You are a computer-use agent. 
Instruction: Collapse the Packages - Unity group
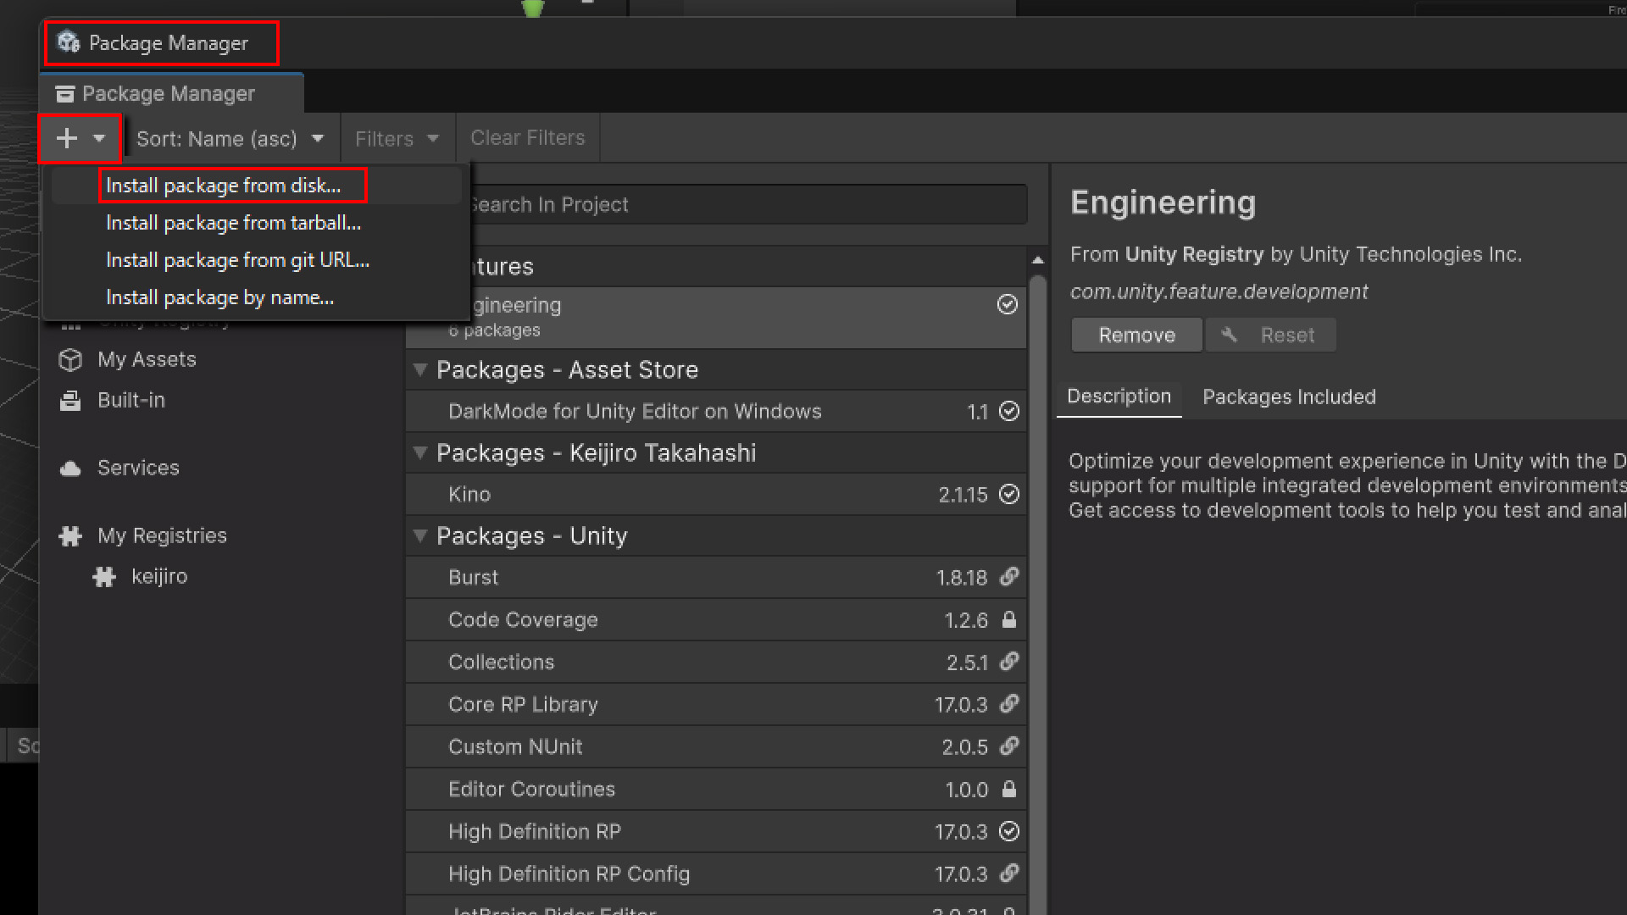point(419,536)
